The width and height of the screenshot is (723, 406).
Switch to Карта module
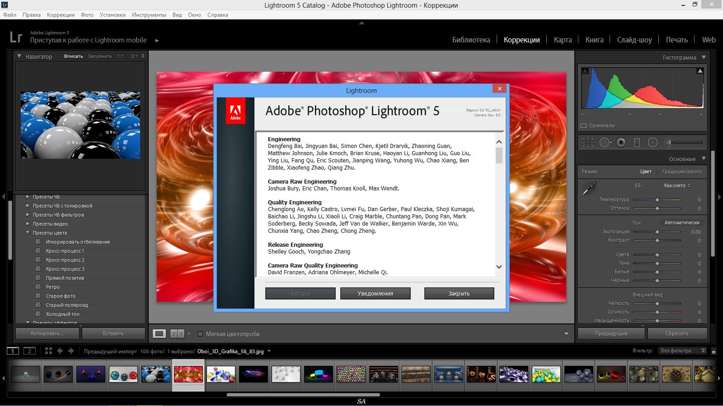click(x=563, y=40)
